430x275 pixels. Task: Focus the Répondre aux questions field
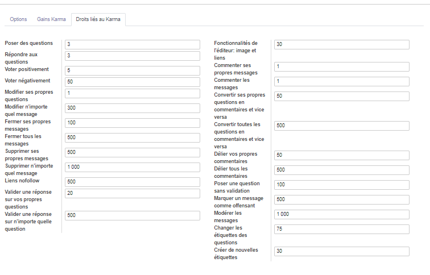click(132, 56)
